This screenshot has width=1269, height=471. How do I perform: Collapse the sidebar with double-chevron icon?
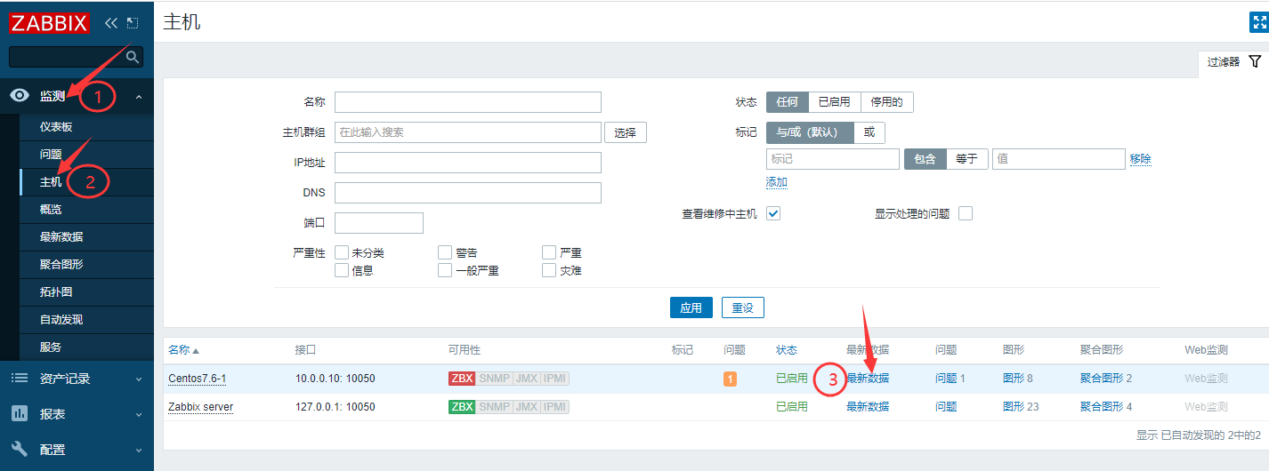(x=111, y=22)
